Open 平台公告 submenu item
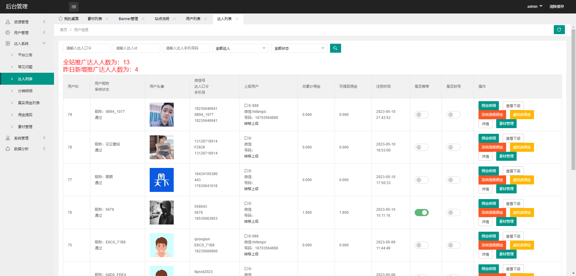Image resolution: width=576 pixels, height=276 pixels. pos(27,55)
